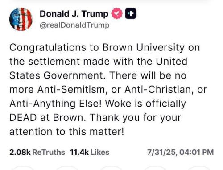
Task: Click the 'attention to this matter!' closing line
Action: [66, 132]
